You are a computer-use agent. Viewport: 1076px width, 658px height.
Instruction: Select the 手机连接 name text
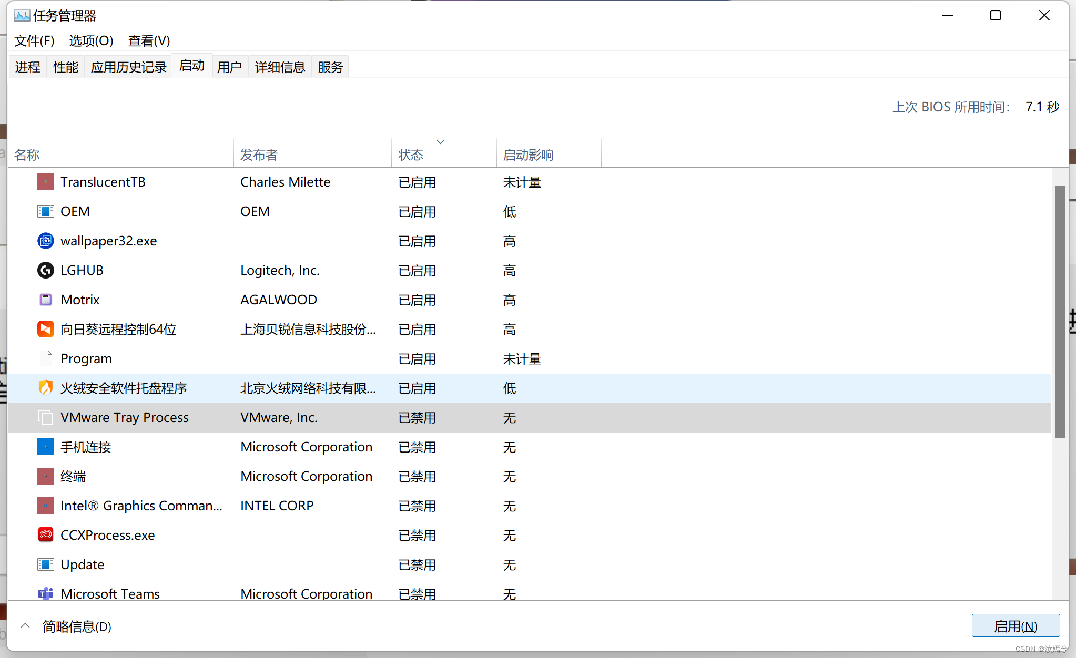pos(86,447)
